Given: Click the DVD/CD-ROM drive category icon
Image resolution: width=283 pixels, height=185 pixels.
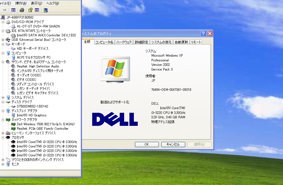Looking at the screenshot, I should click(8, 22).
